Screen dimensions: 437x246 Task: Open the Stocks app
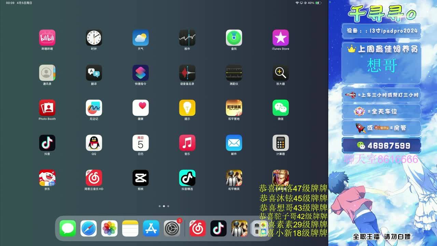tap(187, 38)
